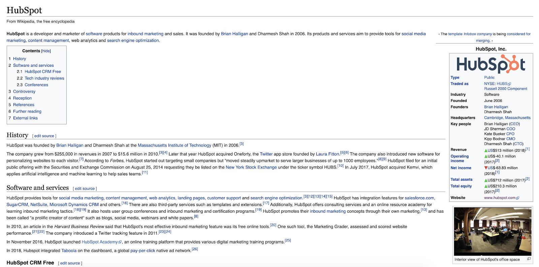
Task: Click external link icon after www.hubspot.com
Action: tap(518, 198)
